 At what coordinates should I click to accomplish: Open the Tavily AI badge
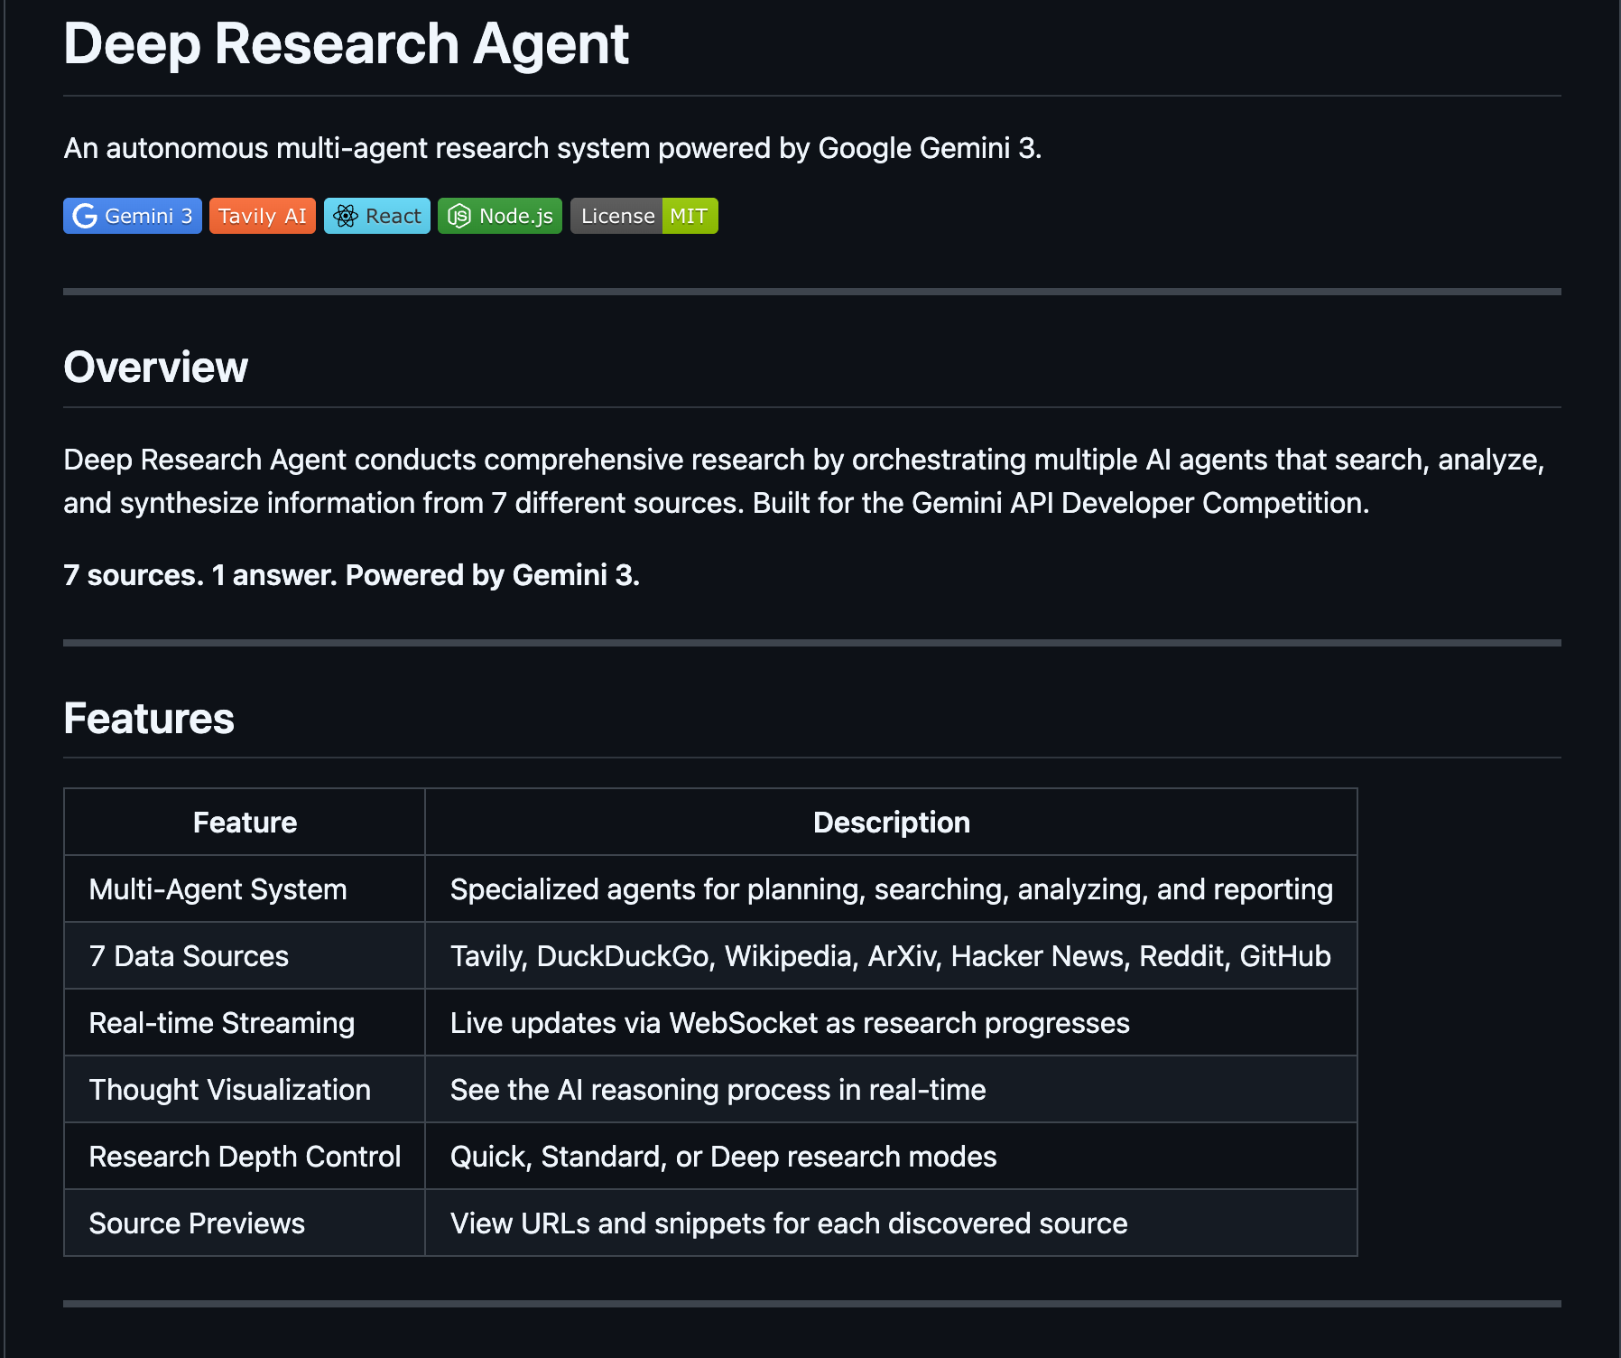263,216
